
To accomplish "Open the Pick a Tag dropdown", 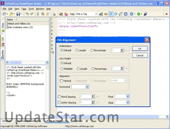I will 96,14.
